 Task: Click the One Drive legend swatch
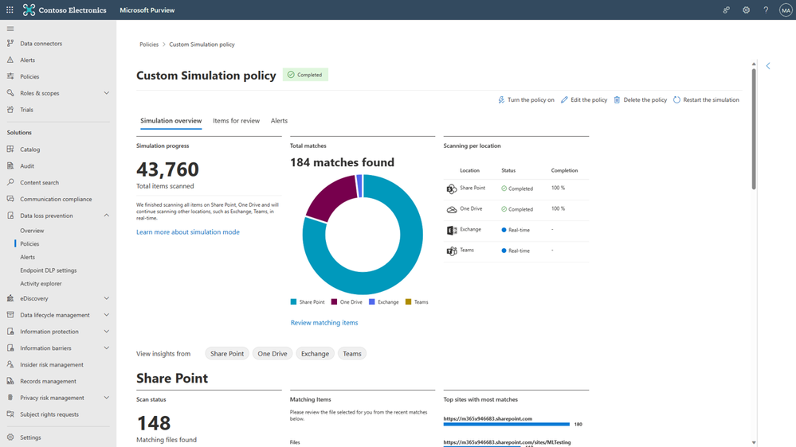334,302
